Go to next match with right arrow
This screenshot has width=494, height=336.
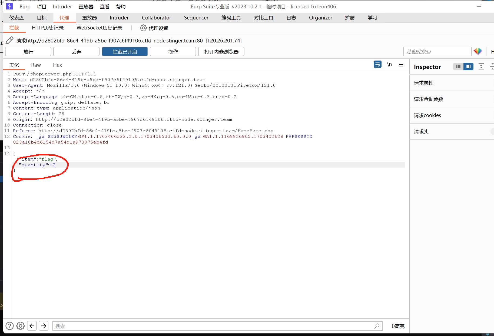coord(44,326)
